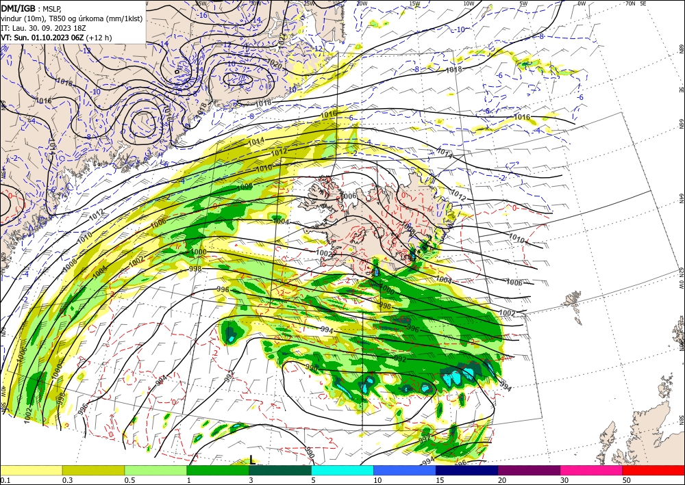Click the legend value '30'
685x485 pixels.
coord(564,480)
